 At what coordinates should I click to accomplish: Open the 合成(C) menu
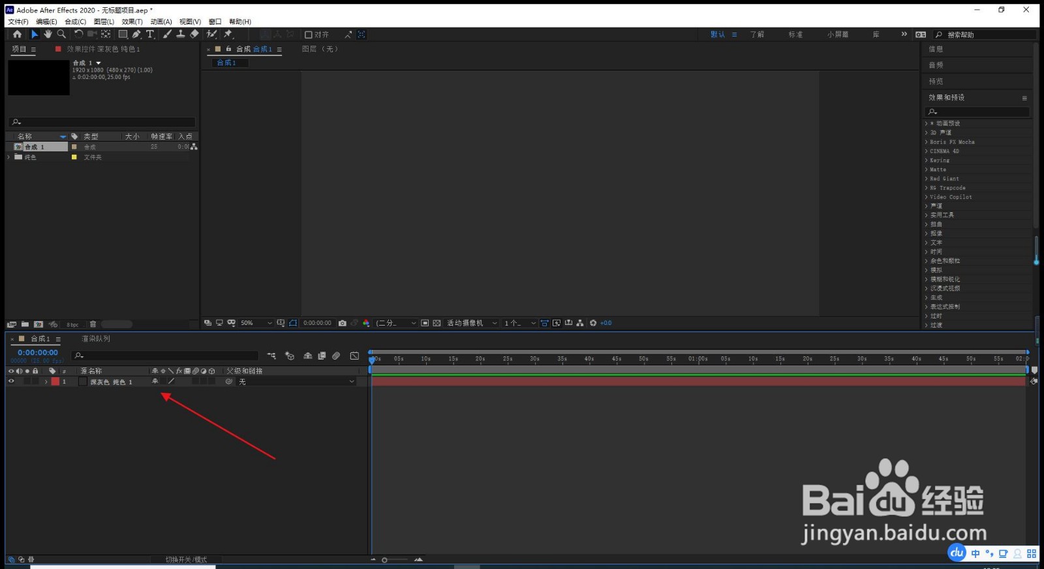coord(75,22)
